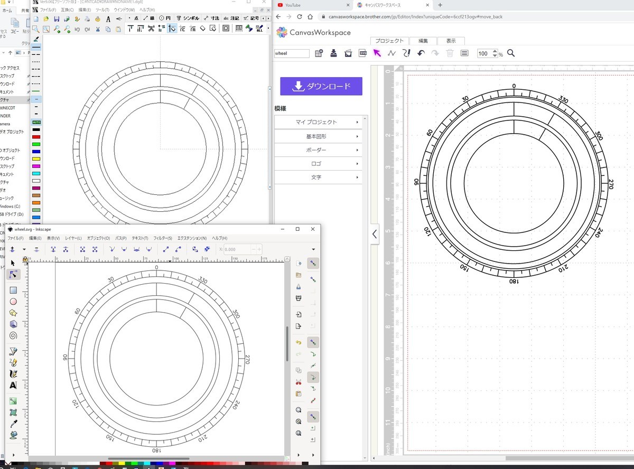Open the ツール(T) menu in CAD window
Image resolution: width=634 pixels, height=469 pixels.
102,10
